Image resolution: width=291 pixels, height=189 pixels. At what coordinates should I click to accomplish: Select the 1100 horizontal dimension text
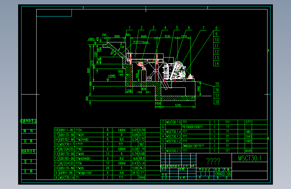[x=129, y=90]
